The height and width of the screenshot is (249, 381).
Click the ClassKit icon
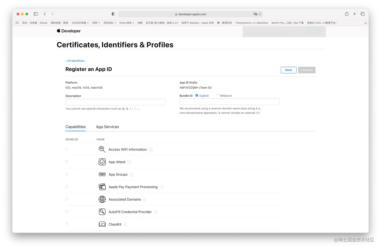coord(102,224)
